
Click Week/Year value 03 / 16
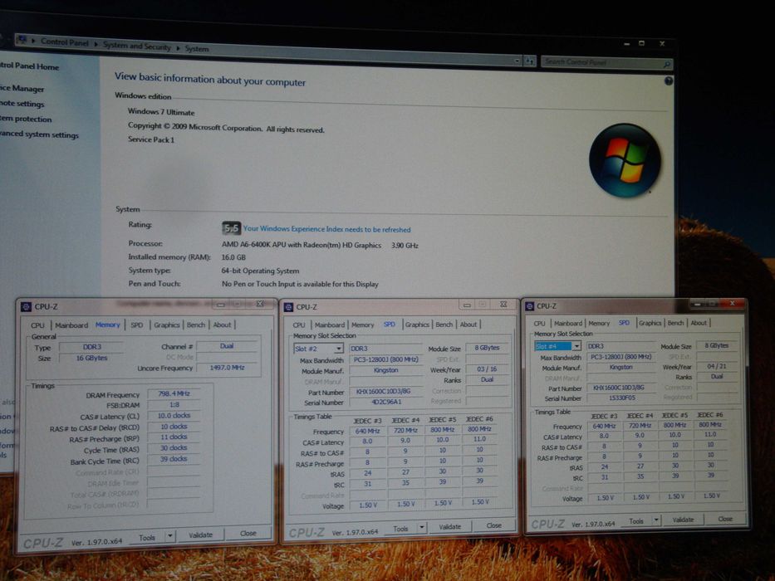487,369
